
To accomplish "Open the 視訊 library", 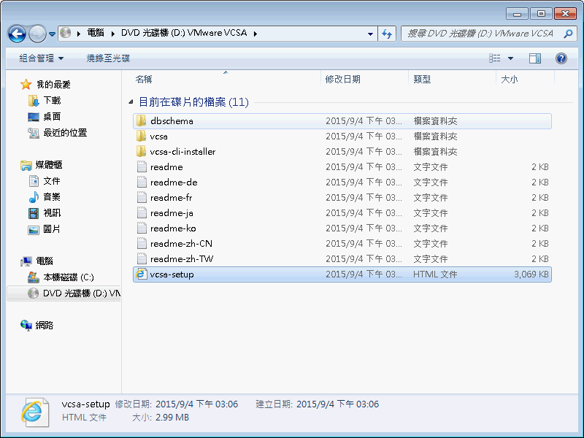I will (x=51, y=213).
